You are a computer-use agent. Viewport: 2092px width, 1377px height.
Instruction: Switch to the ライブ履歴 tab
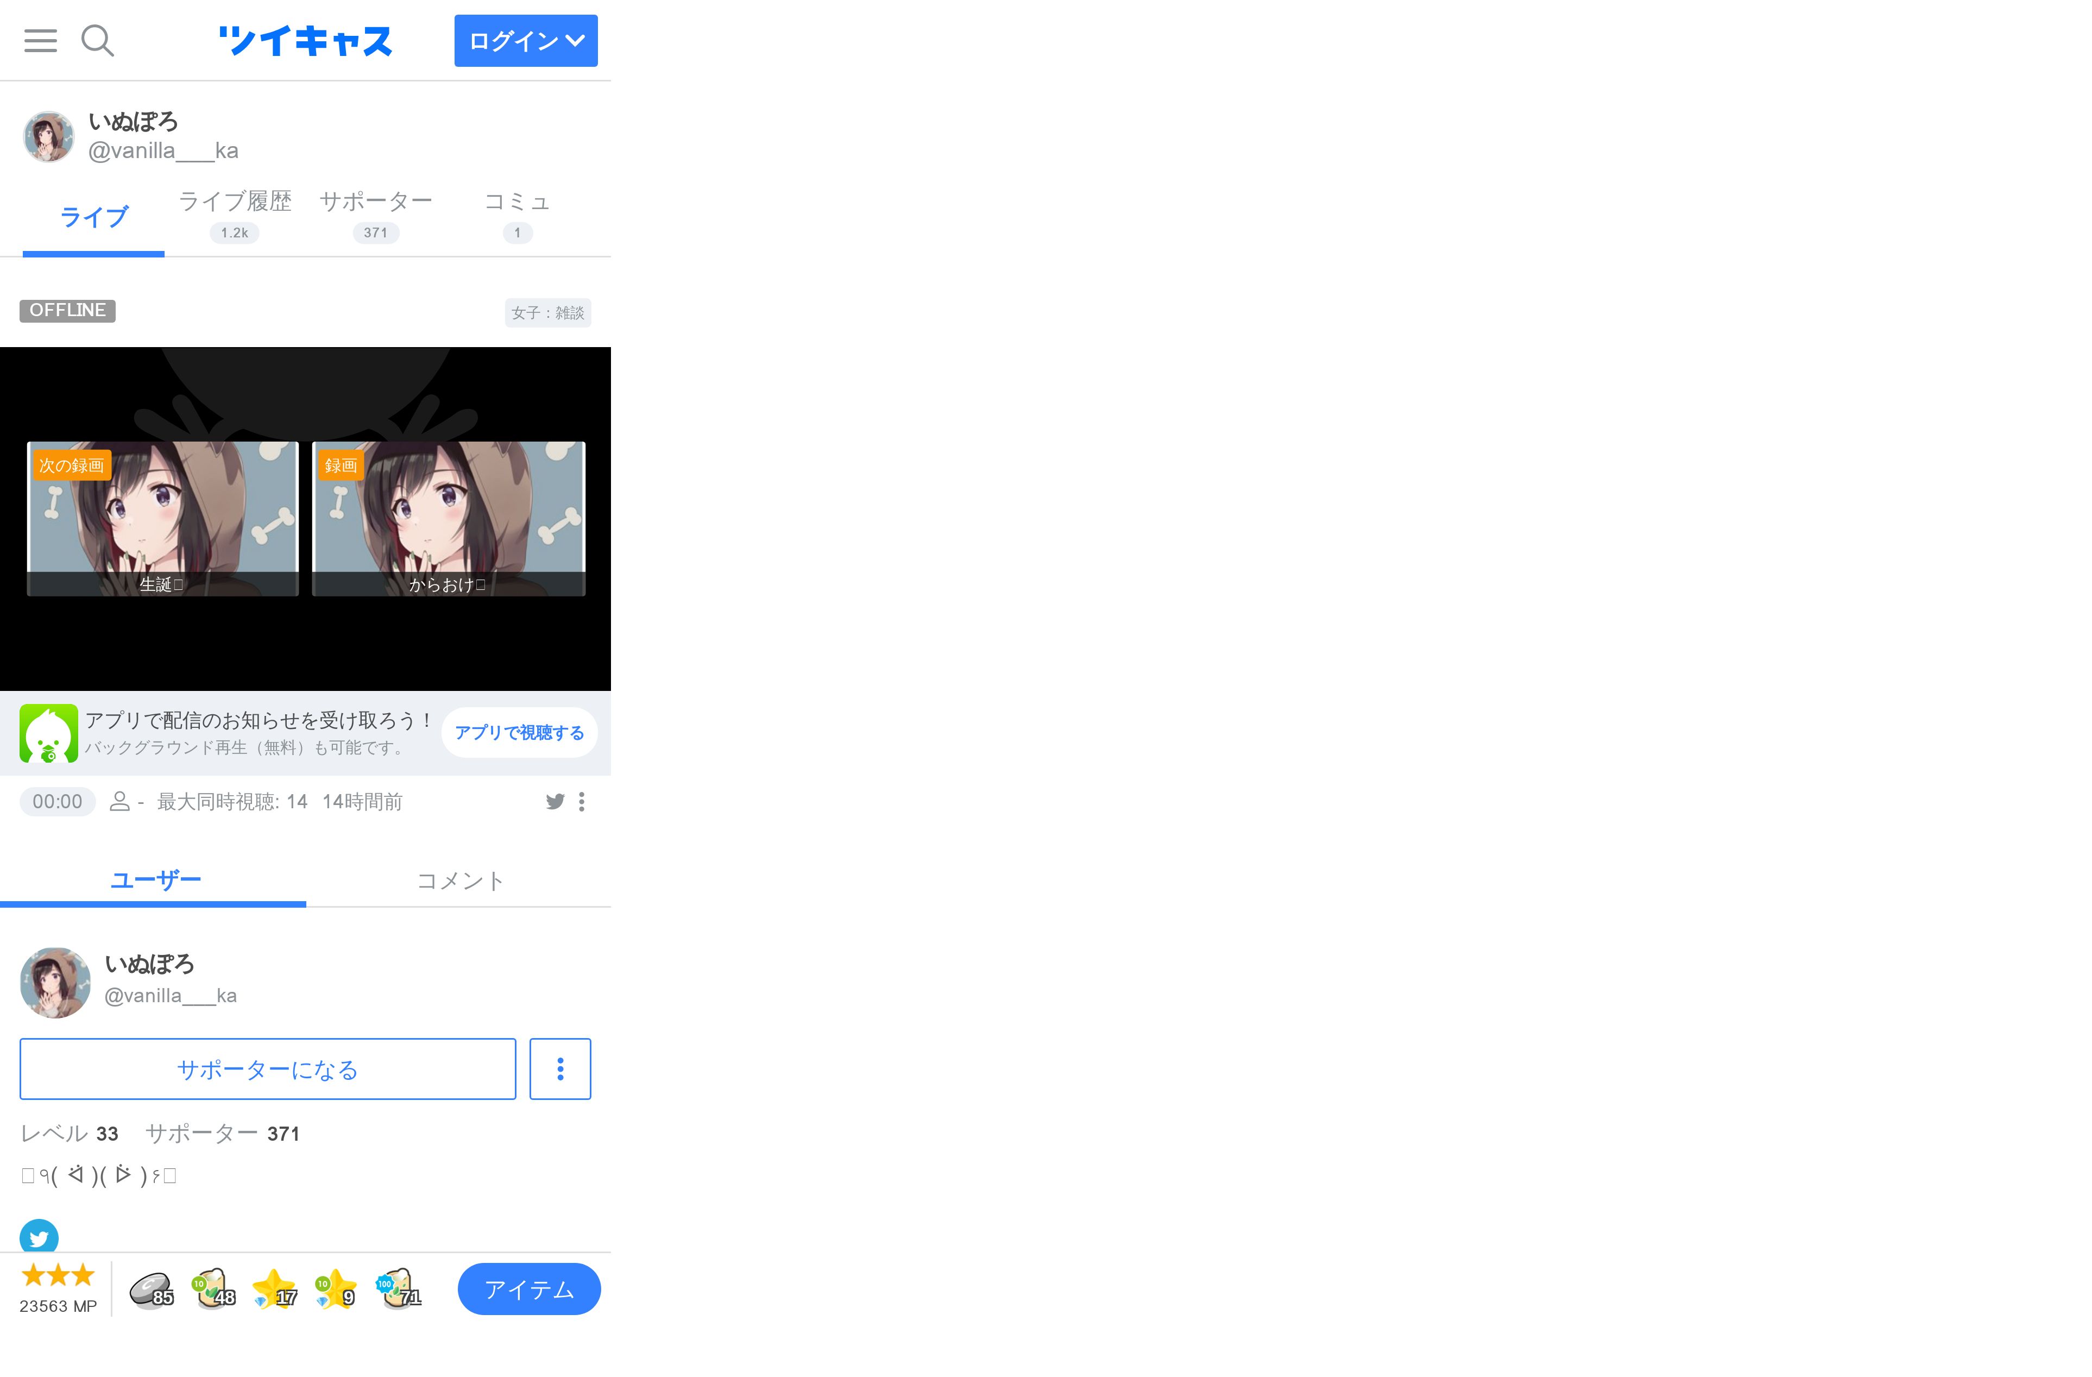[235, 216]
